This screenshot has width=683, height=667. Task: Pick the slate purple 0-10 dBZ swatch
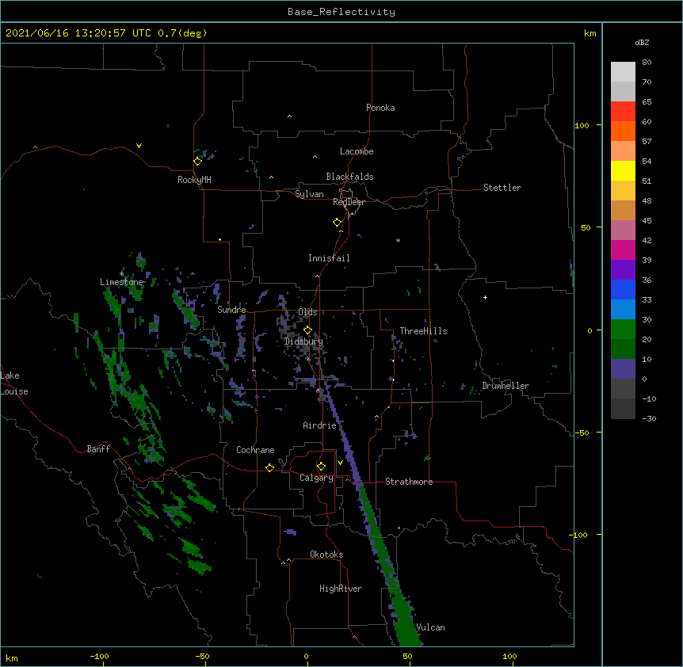tap(623, 369)
